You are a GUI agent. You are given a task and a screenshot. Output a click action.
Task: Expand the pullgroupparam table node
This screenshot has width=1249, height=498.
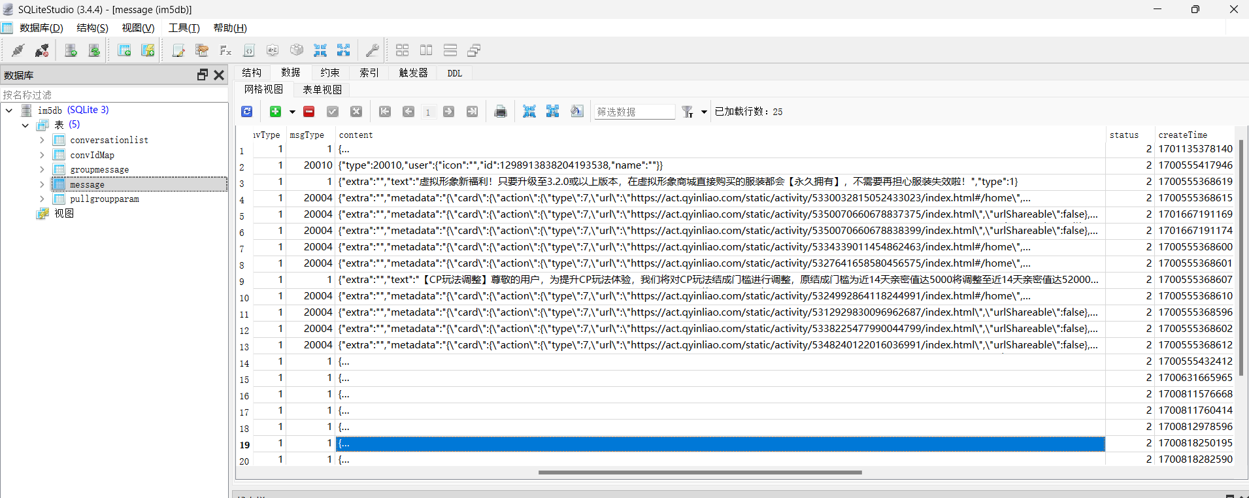pyautogui.click(x=42, y=199)
